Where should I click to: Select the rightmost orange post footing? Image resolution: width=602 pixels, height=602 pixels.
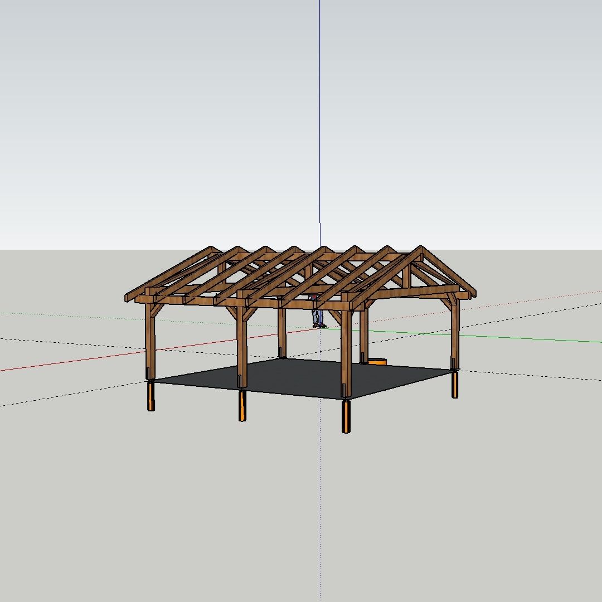[455, 385]
